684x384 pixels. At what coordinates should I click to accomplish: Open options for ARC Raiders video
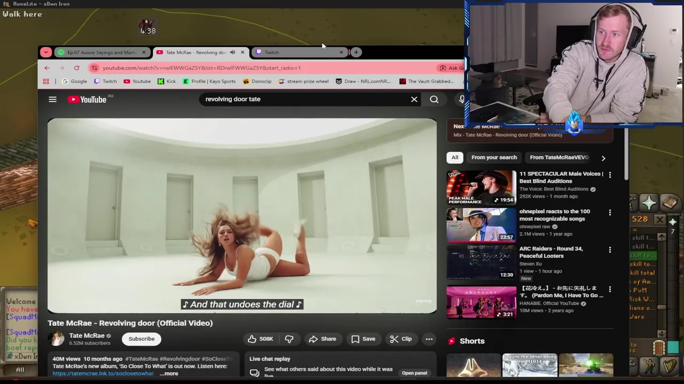click(610, 250)
